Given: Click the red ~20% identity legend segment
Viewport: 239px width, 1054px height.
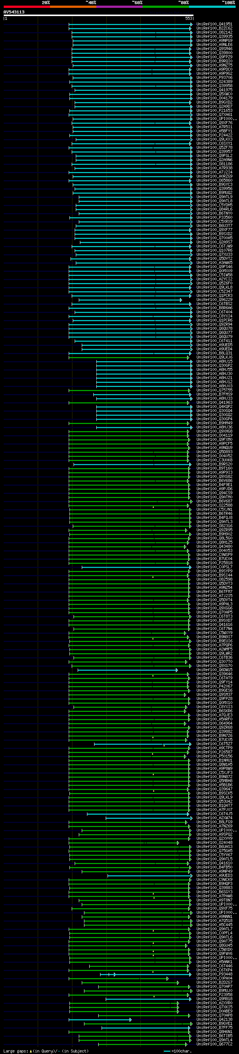Looking at the screenshot, I should click(27, 7).
